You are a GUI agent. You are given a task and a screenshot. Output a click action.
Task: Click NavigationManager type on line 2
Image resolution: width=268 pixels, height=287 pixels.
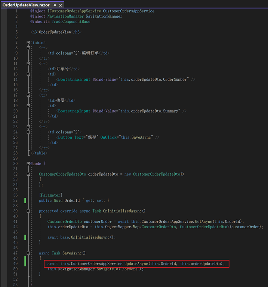[65, 16]
